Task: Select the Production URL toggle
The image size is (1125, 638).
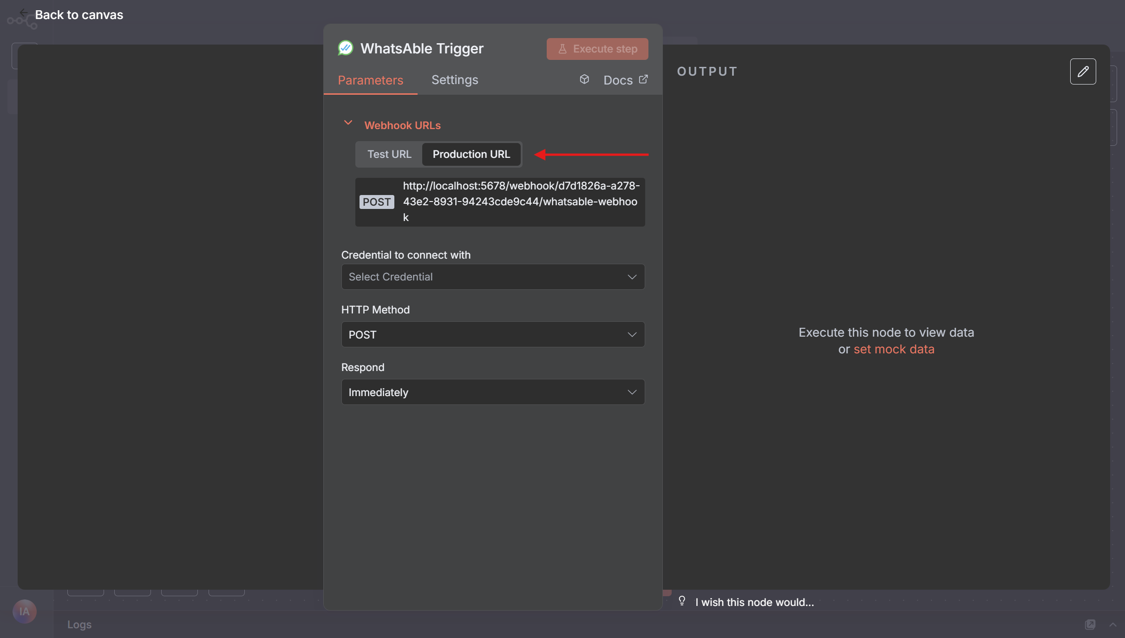Action: [x=471, y=154]
